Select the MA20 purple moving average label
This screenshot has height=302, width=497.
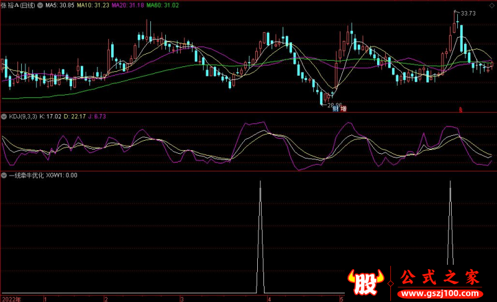coord(129,5)
